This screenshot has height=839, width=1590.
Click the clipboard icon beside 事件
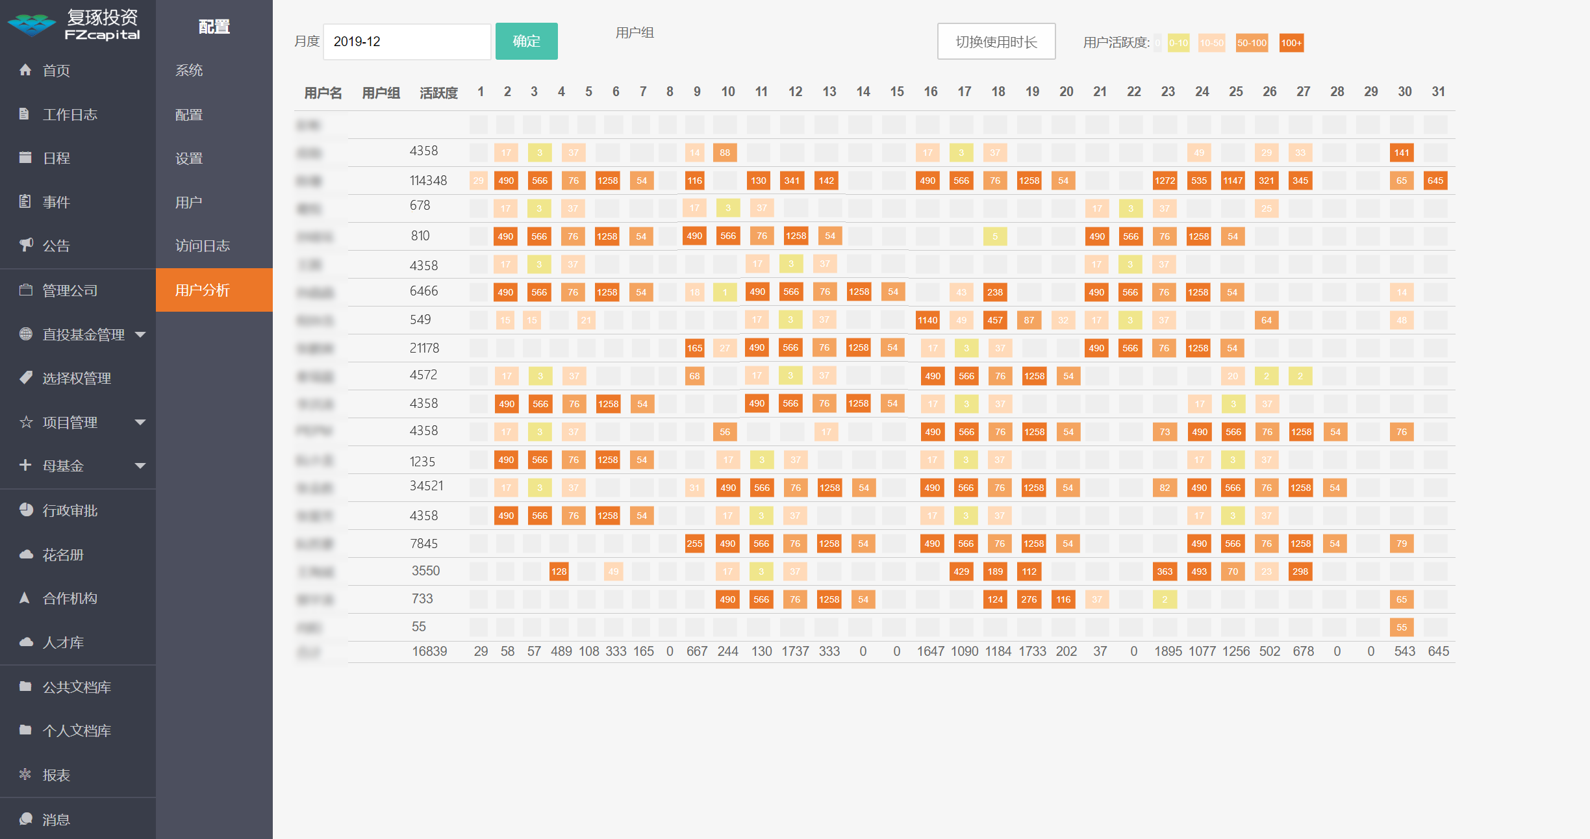tap(25, 201)
